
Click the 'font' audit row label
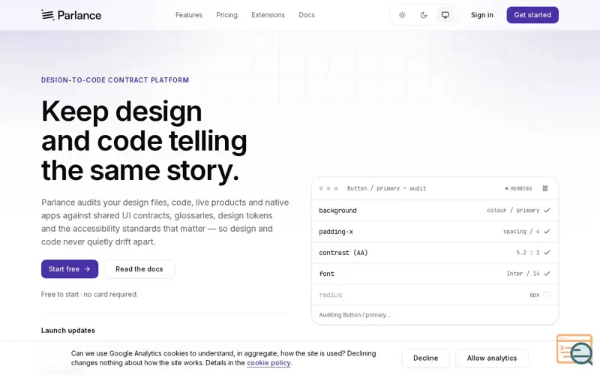326,274
